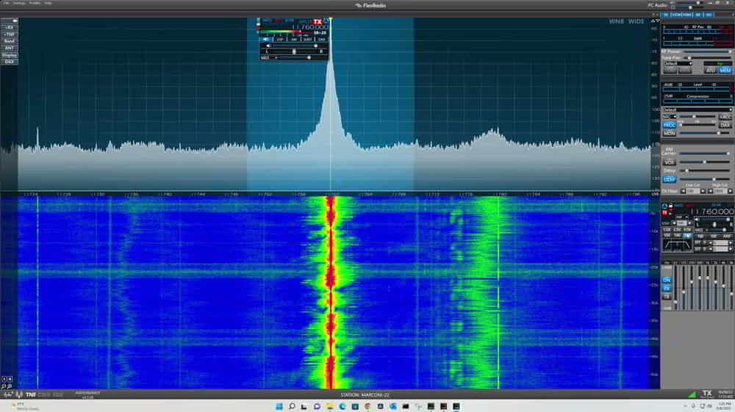Open the TX tab in top-right panel selector
The width and height of the screenshot is (735, 412).
click(x=666, y=15)
